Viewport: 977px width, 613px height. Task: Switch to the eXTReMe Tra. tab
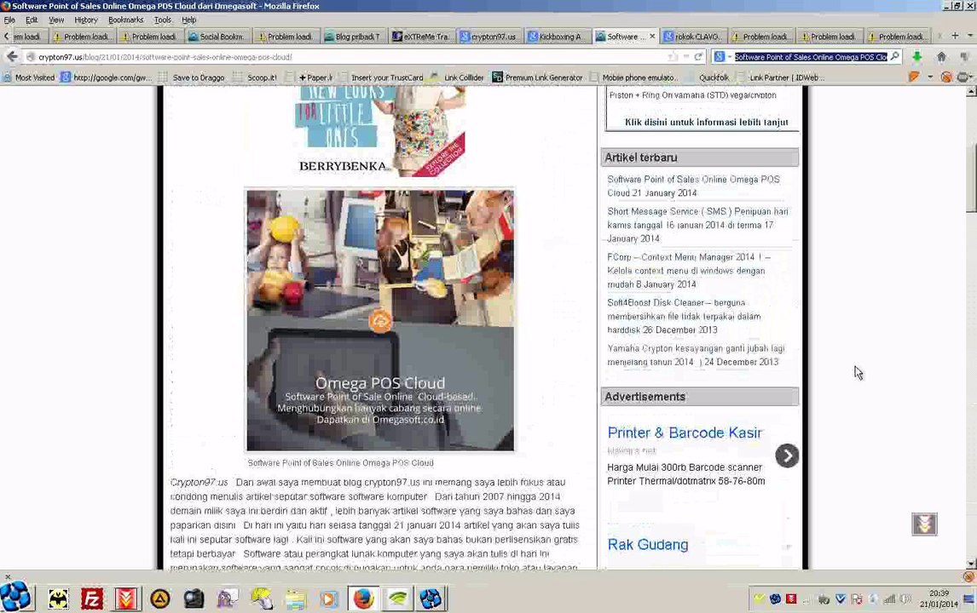coord(421,37)
